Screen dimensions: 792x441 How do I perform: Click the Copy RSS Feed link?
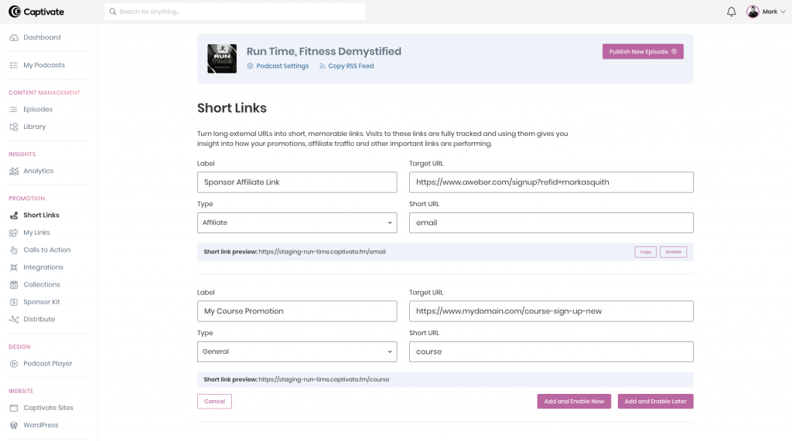click(x=350, y=66)
